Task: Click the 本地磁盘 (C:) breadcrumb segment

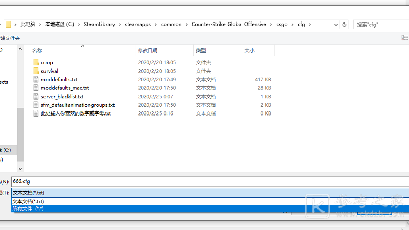Action: coord(60,24)
